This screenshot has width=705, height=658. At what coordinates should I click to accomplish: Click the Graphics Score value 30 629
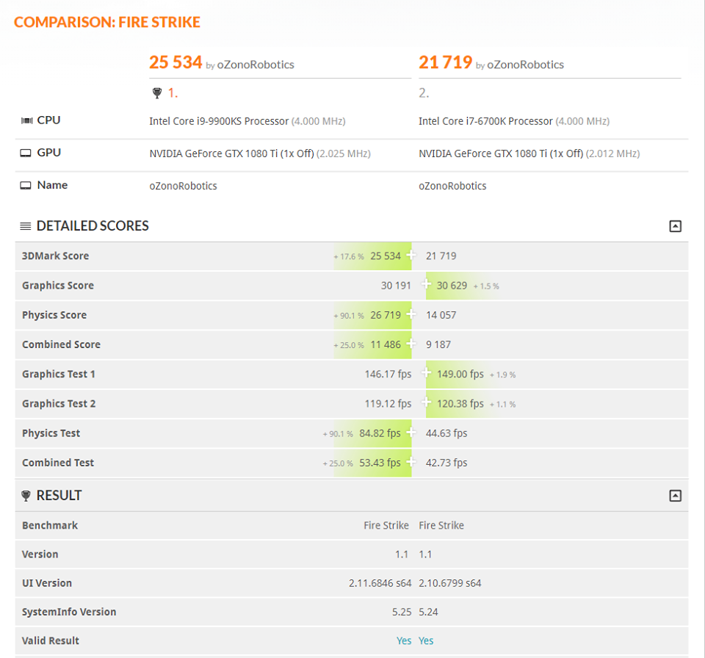pyautogui.click(x=452, y=286)
